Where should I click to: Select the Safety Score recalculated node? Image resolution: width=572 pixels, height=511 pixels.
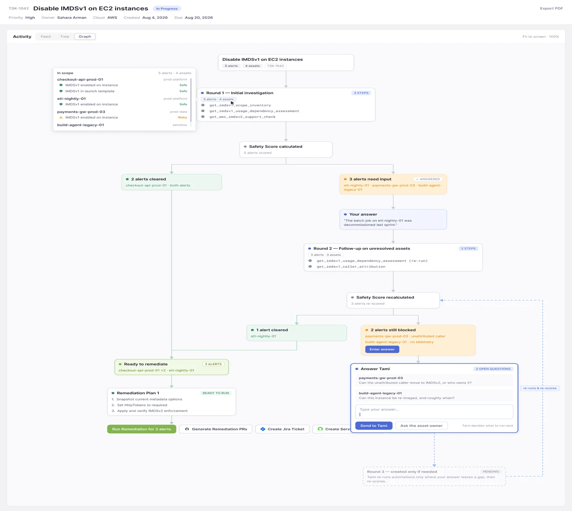pyautogui.click(x=393, y=300)
